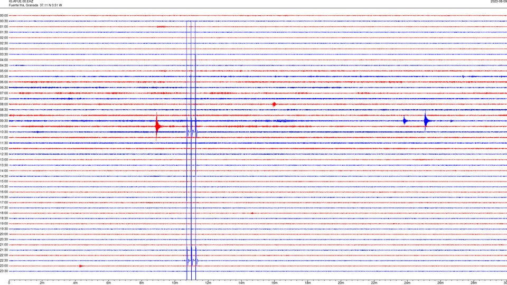Click the 22:30 time label
Image resolution: width=507 pixels, height=285 pixels.
click(x=4, y=260)
